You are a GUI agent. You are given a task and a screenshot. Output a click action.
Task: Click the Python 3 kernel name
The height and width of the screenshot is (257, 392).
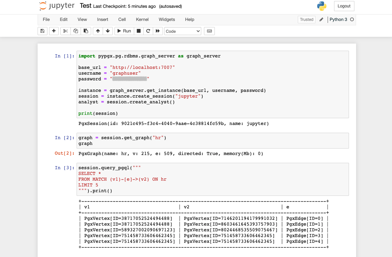point(338,20)
